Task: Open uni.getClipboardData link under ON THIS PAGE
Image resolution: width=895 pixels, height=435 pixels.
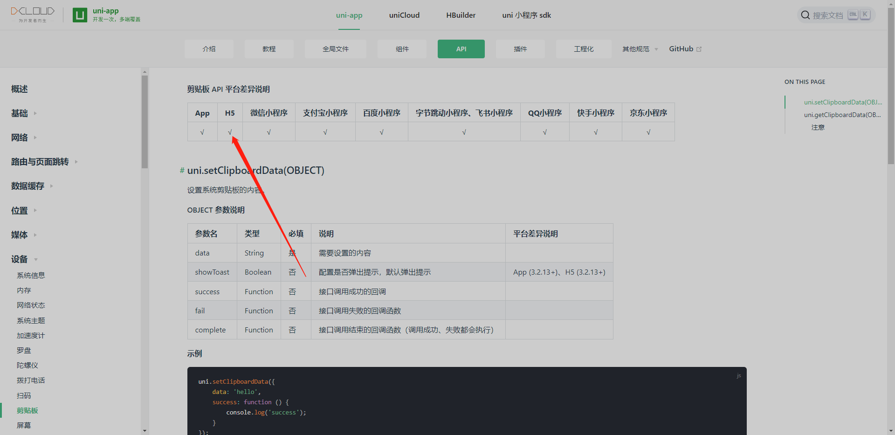Action: click(x=842, y=115)
